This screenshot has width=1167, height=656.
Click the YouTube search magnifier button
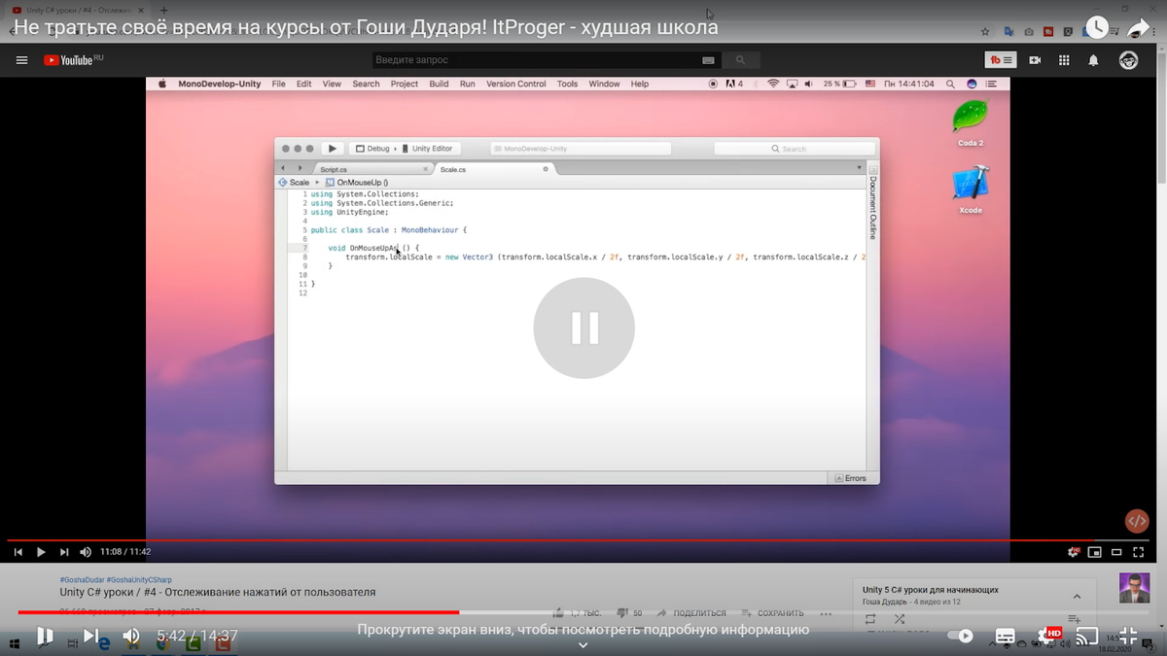pyautogui.click(x=740, y=60)
